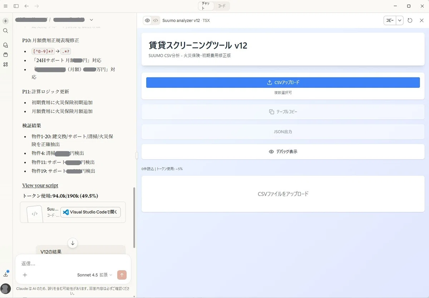Open the artifacts grid icon in sidebar

pyautogui.click(x=5, y=64)
